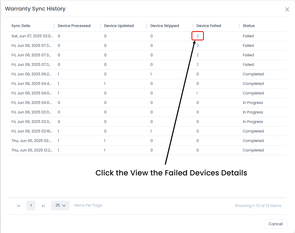
Task: Jump to the last page of results
Action: (44, 206)
